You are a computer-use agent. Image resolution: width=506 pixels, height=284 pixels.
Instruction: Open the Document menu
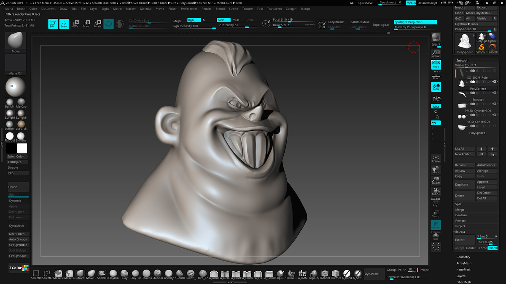point(48,8)
